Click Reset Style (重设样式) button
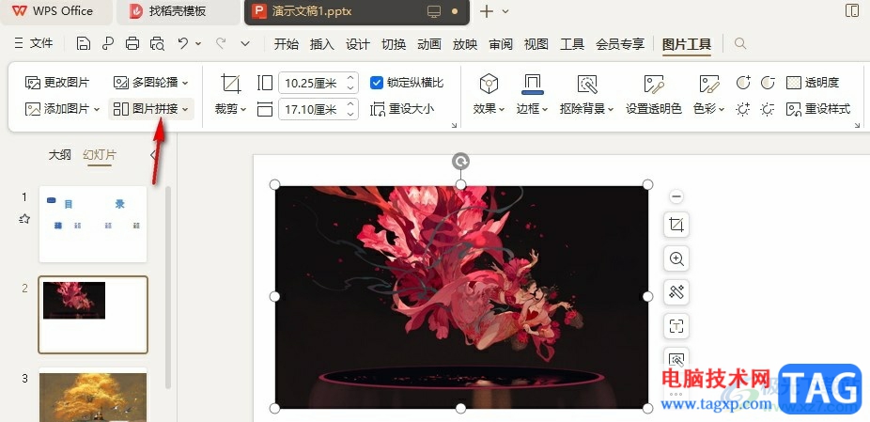The height and width of the screenshot is (422, 870). 818,109
